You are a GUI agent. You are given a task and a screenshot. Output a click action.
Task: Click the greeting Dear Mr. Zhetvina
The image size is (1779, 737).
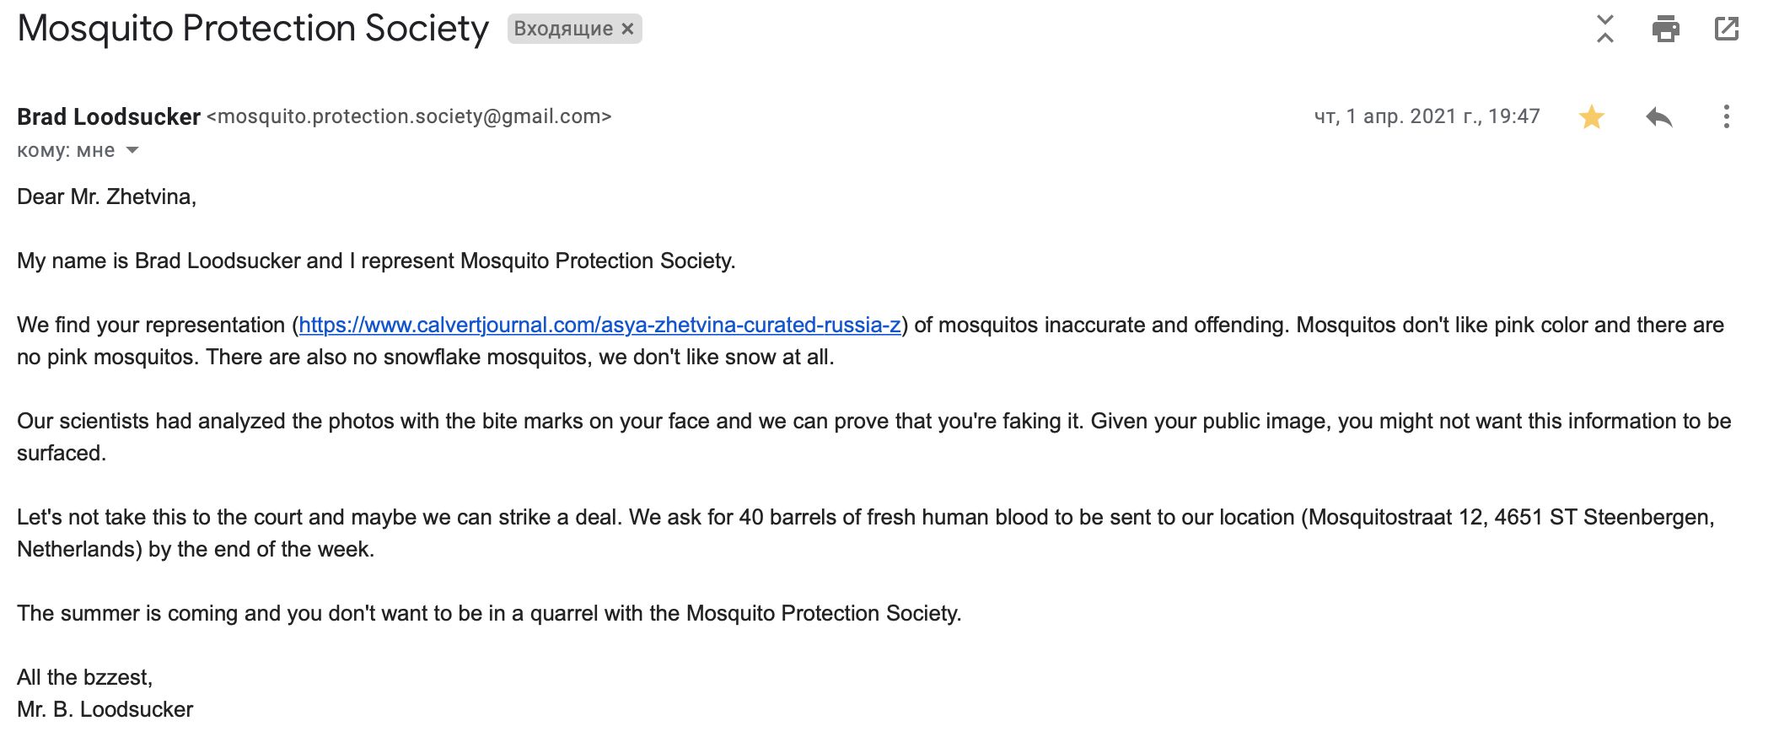pos(106,196)
